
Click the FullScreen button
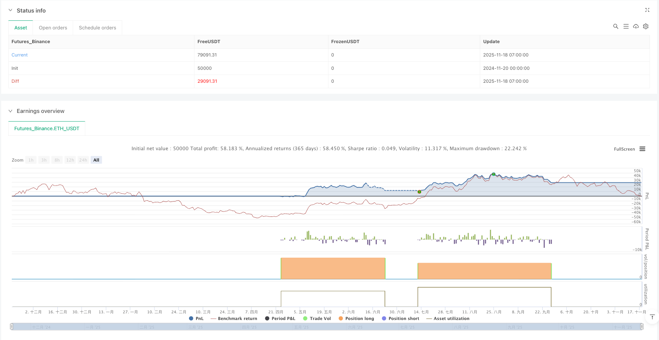point(624,149)
